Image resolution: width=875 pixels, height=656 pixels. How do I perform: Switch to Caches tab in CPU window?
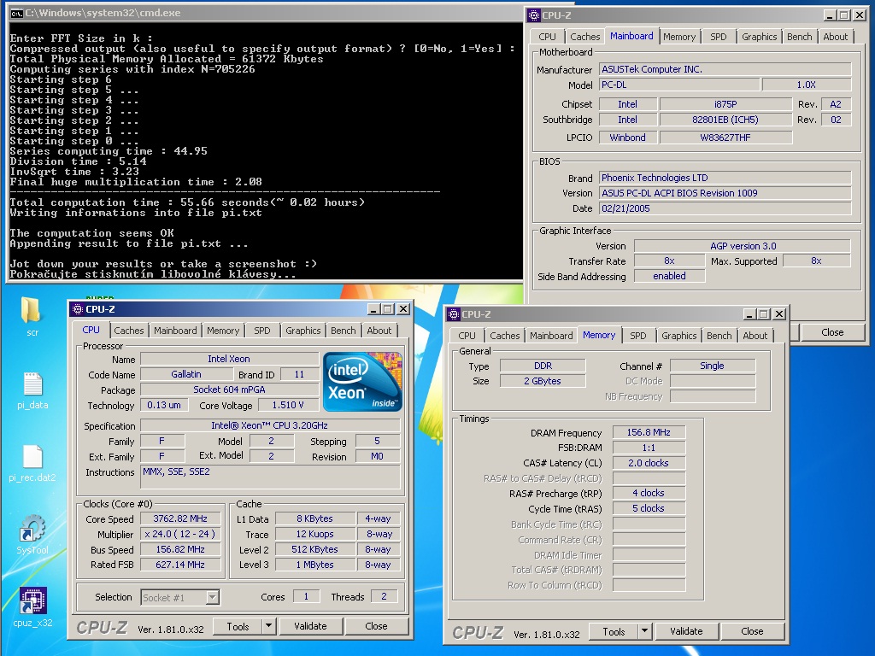pyautogui.click(x=128, y=331)
